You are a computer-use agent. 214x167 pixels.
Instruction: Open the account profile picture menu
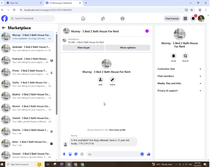(x=201, y=18)
